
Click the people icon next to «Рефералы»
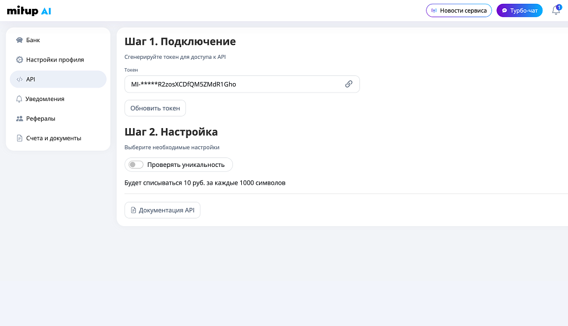19,118
